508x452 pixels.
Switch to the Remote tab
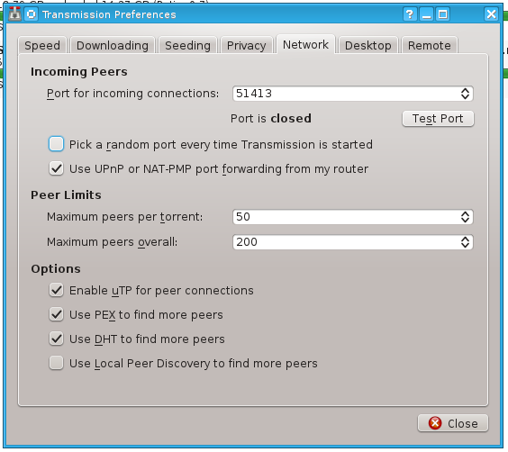[430, 45]
